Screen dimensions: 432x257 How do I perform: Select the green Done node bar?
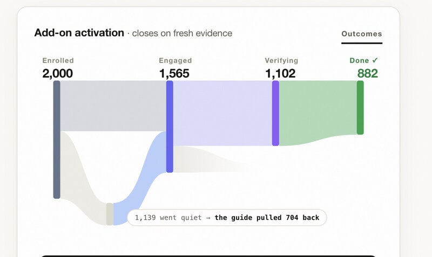click(360, 107)
